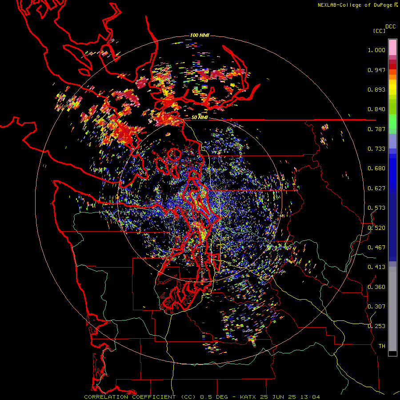Click the '25 JUN 25' date in the caption
400x400 pixels.
278,397
